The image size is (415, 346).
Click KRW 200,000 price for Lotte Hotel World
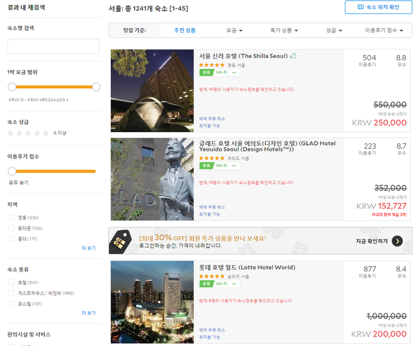point(379,334)
